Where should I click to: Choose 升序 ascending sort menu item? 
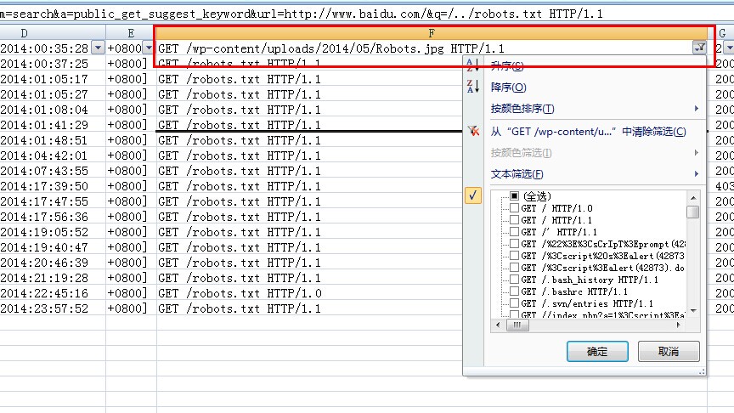[x=507, y=65]
